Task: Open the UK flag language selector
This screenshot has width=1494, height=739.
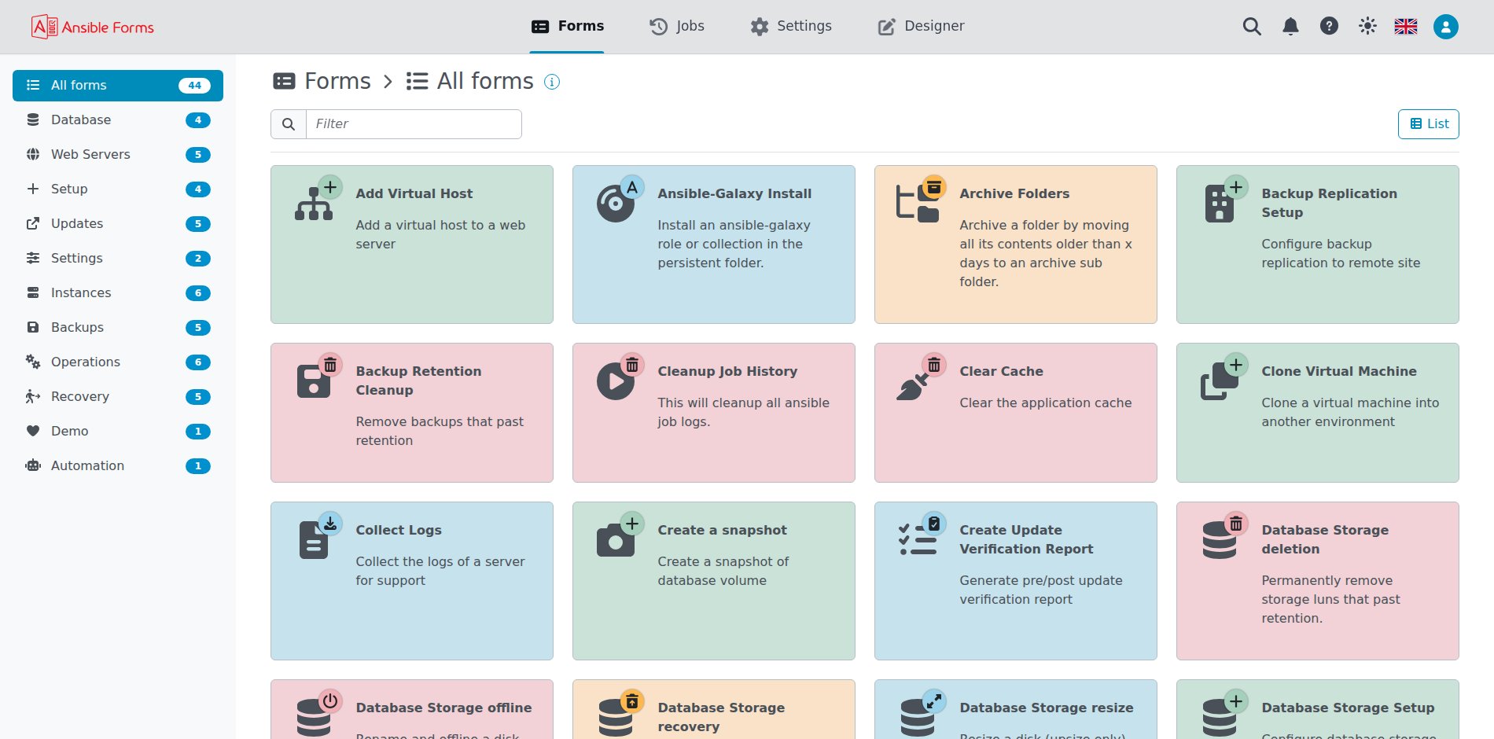Action: click(x=1406, y=26)
